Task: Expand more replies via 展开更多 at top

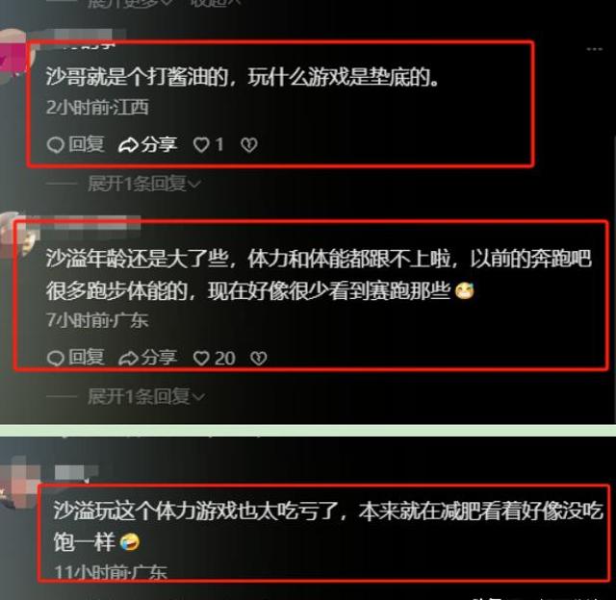Action: (x=130, y=3)
